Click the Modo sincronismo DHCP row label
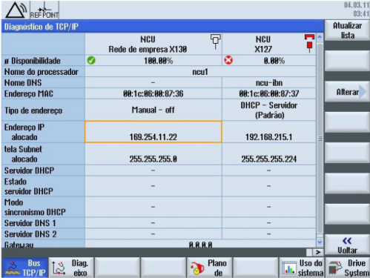Image resolution: width=370 pixels, height=278 pixels. [35, 207]
